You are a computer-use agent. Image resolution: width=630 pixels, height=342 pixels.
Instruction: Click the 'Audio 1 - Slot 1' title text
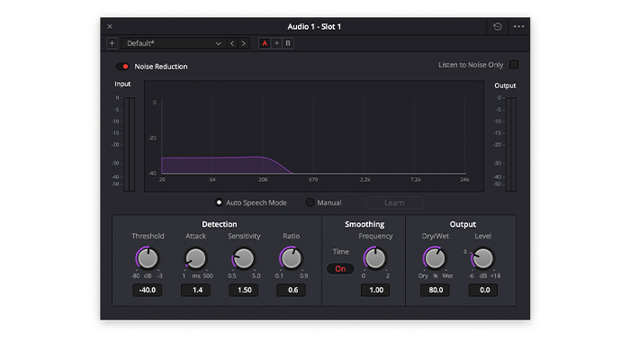[x=314, y=26]
